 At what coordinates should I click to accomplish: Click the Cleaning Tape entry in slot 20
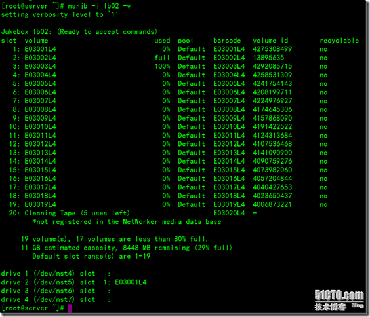(x=77, y=213)
